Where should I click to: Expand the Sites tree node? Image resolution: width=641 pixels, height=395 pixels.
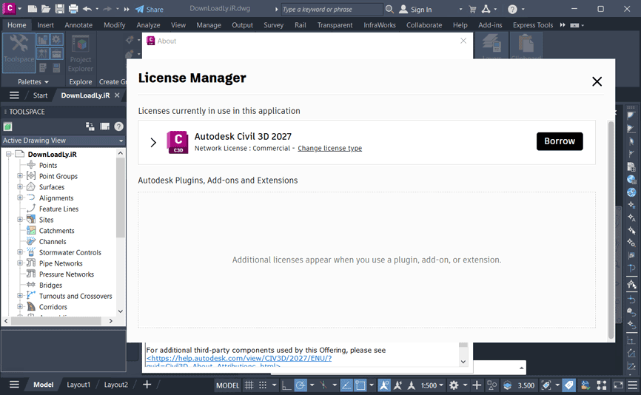coord(20,220)
